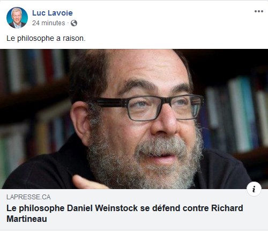Screen dimensions: 268x231
Task: Click the article info 'i' icon
Action: tap(254, 189)
